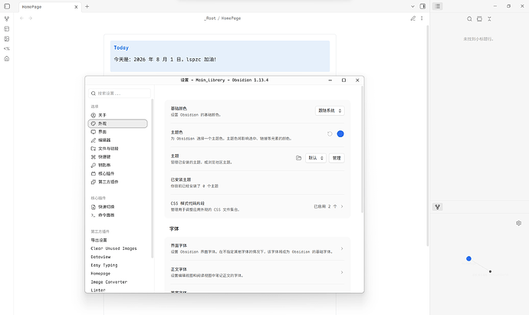Image resolution: width=529 pixels, height=315 pixels.
Task: Open the 关于 settings section
Action: click(x=118, y=115)
